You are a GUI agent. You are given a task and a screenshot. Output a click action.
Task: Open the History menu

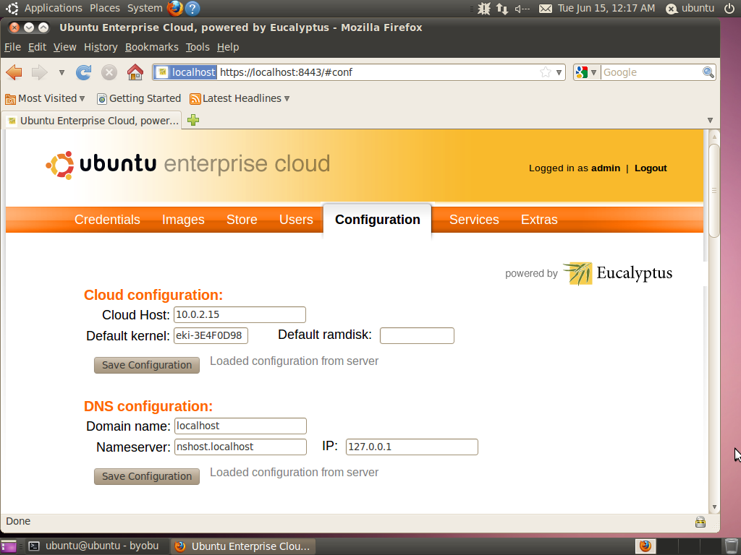pos(101,47)
